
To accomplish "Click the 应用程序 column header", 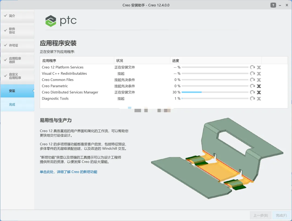I will [77, 61].
